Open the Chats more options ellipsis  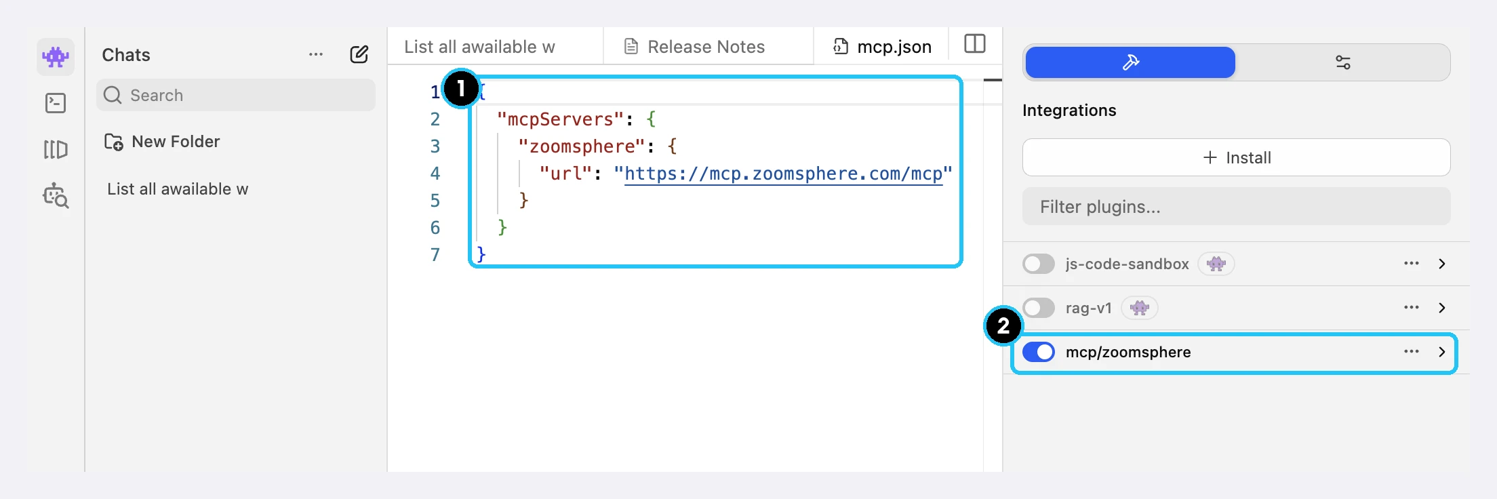(316, 54)
